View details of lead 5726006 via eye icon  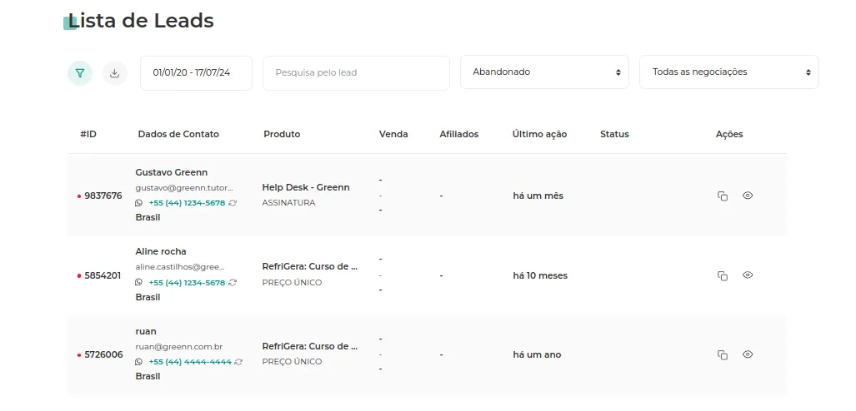click(x=748, y=354)
